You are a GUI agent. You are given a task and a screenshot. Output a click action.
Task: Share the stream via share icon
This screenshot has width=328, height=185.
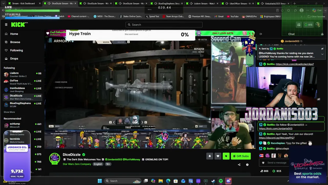[x=239, y=165]
